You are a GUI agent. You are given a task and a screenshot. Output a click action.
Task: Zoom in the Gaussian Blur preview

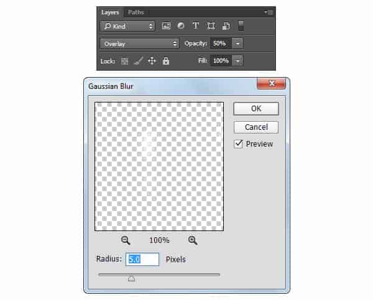(x=193, y=240)
